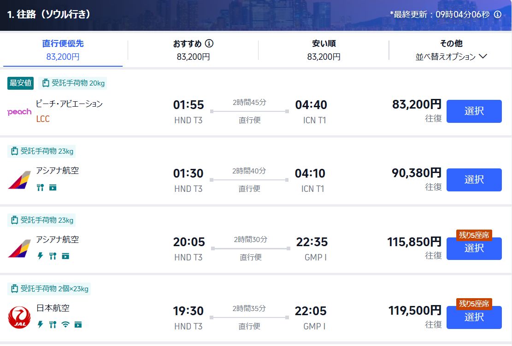Click the meal icon on the JAL 19:30 flight
The width and height of the screenshot is (512, 346).
(52, 324)
